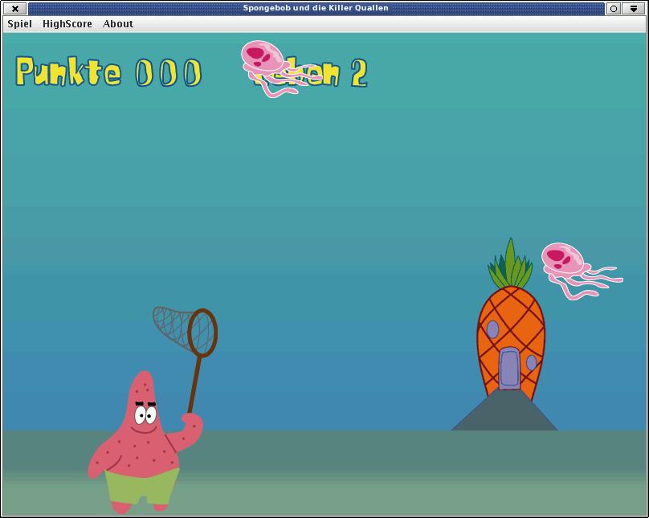Click the "Punkte" score label

(68, 71)
